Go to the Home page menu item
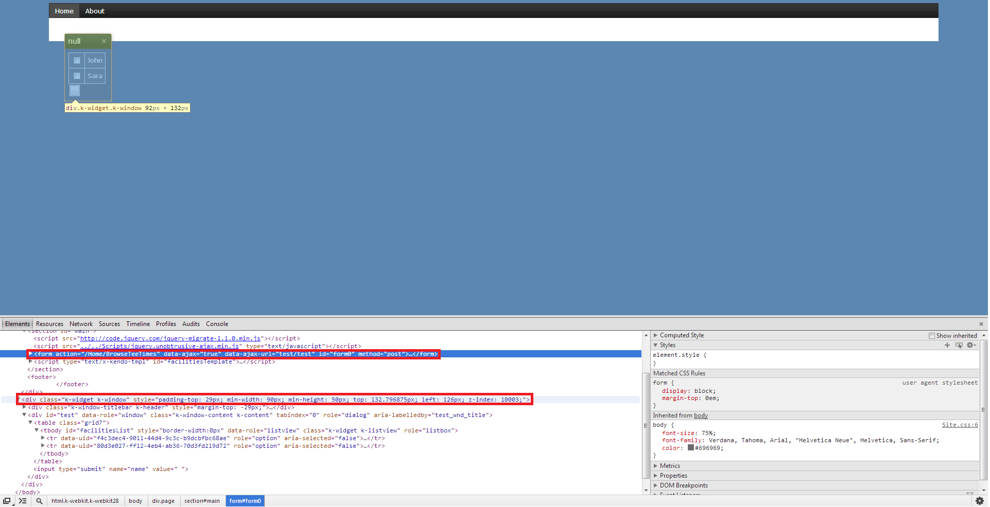Viewport: 990px width, 507px height. (x=64, y=11)
